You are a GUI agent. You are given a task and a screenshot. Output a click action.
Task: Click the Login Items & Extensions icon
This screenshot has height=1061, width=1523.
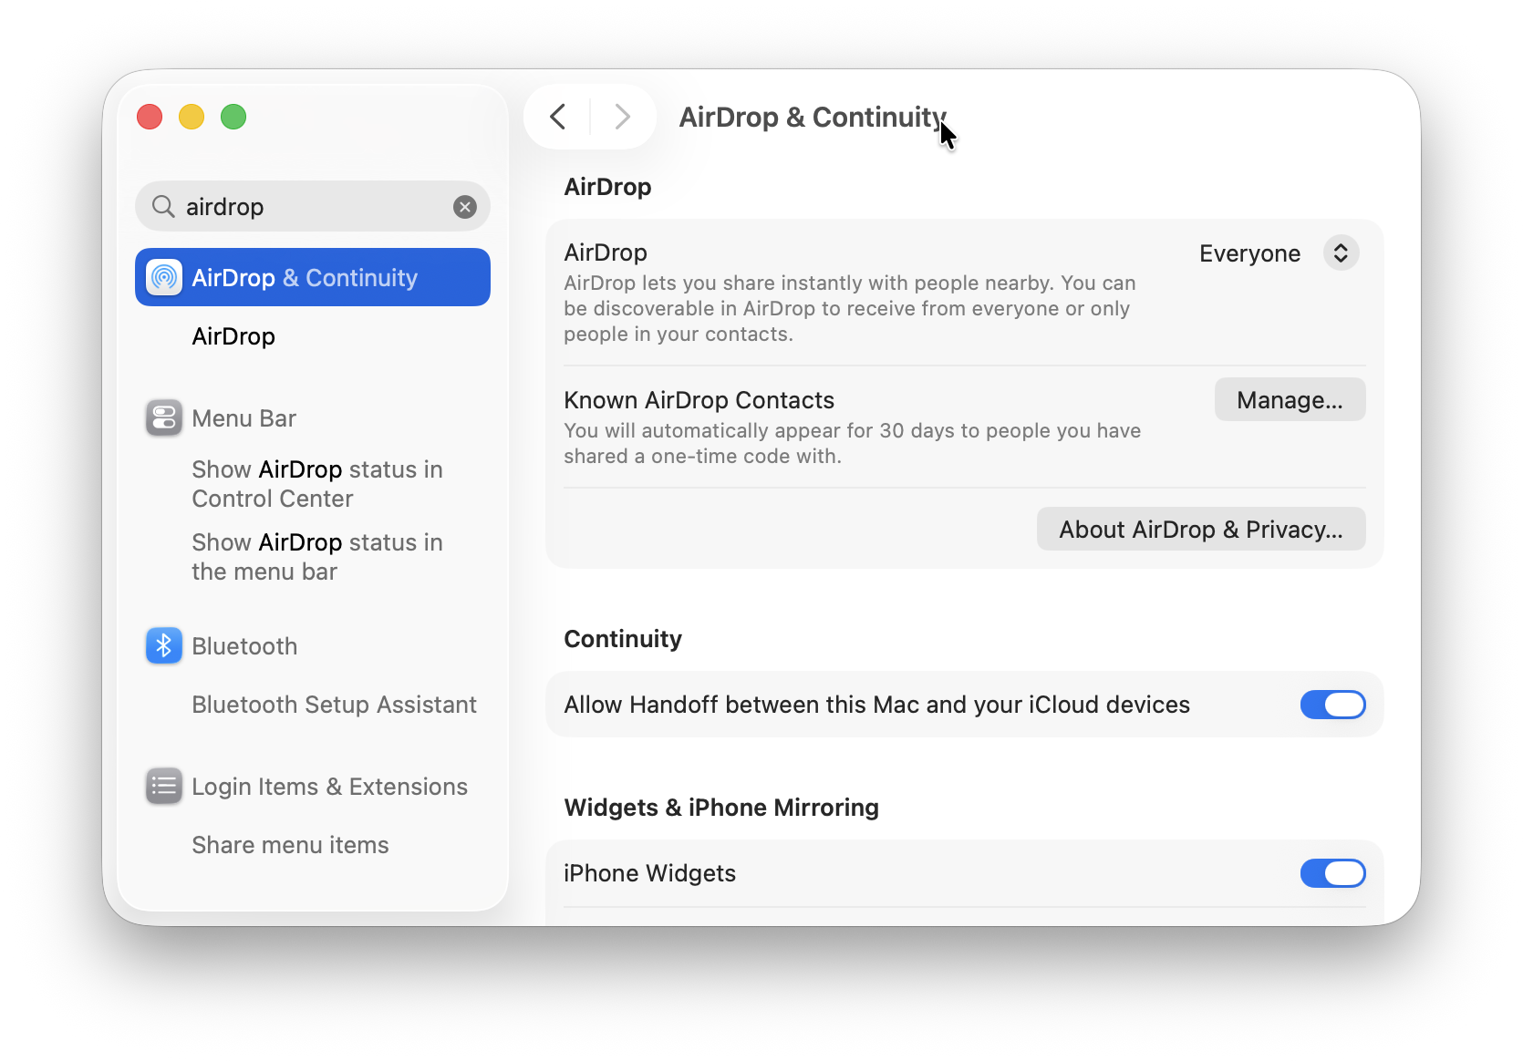click(x=164, y=786)
